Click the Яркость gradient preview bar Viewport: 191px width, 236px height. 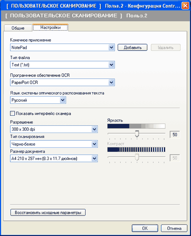point(136,126)
